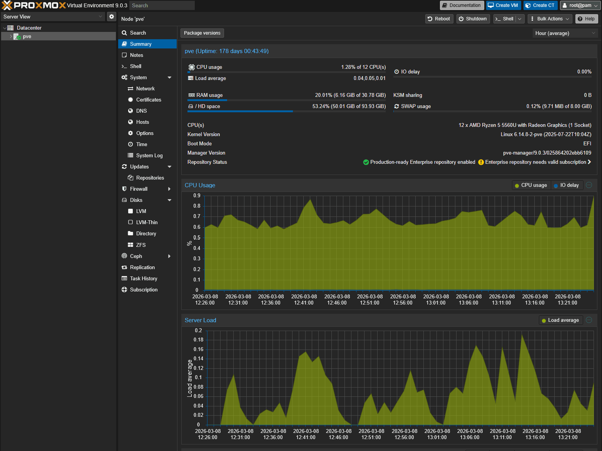
Task: Open the Network settings page
Action: [147, 89]
